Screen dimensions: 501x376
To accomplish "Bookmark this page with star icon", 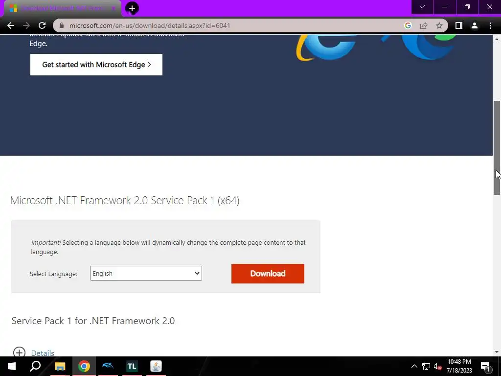I will [x=439, y=25].
